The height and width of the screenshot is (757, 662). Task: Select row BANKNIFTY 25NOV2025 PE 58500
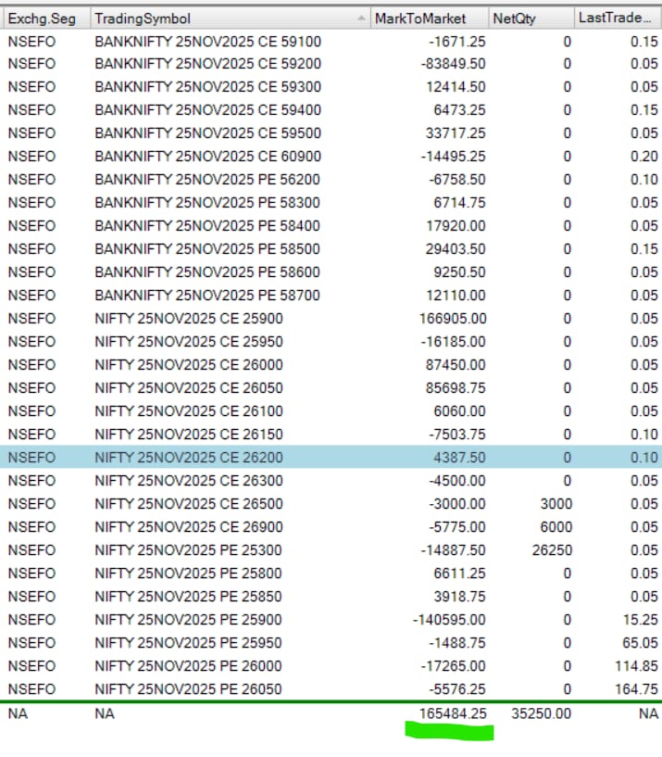pos(331,249)
